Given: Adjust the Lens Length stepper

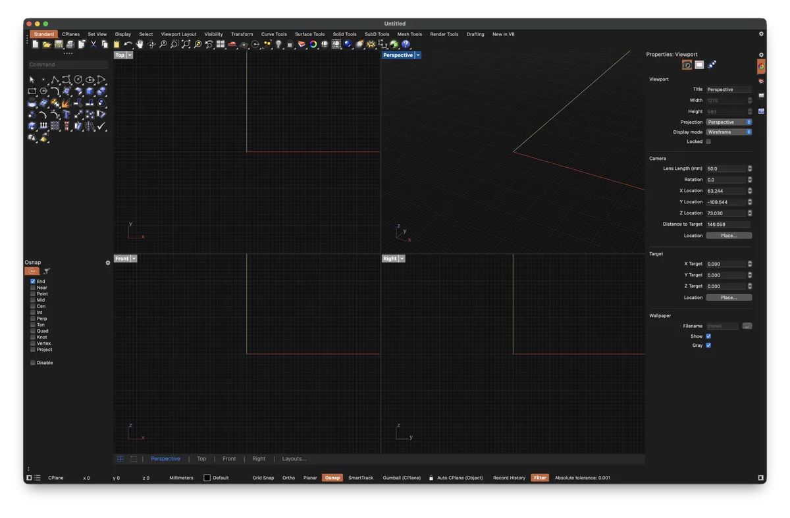Looking at the screenshot, I should tap(750, 168).
